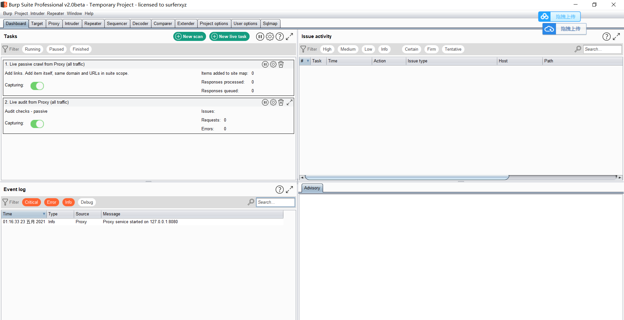
Task: Toggle the Tentative confidence filter
Action: (x=453, y=49)
